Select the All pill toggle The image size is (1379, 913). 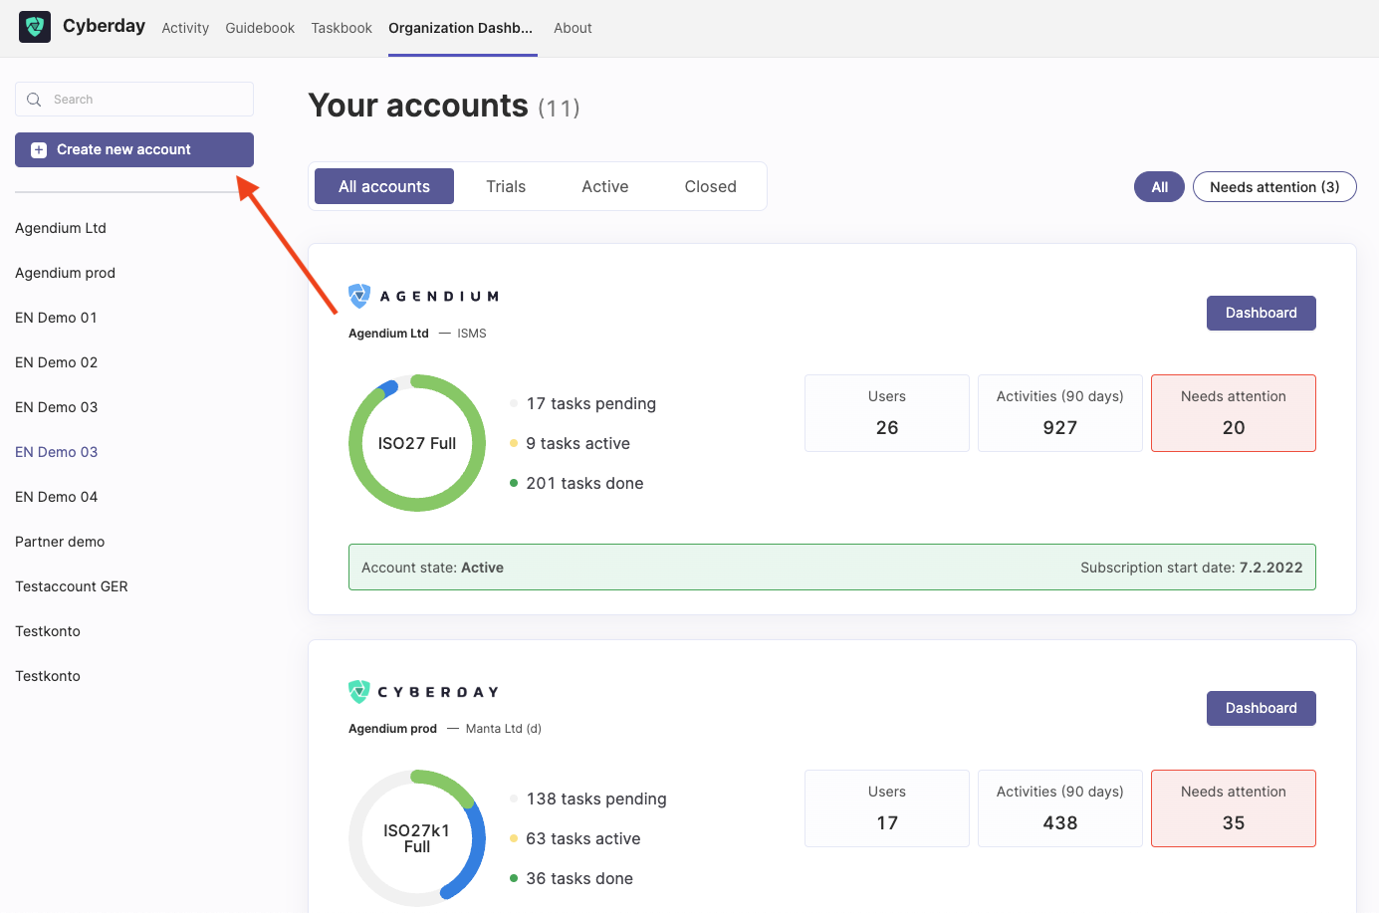coord(1159,187)
